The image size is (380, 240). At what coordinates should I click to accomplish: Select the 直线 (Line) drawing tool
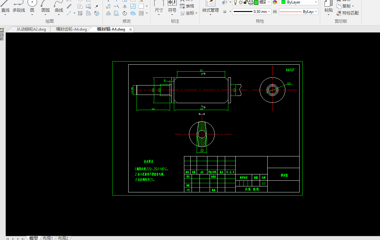tap(5, 7)
